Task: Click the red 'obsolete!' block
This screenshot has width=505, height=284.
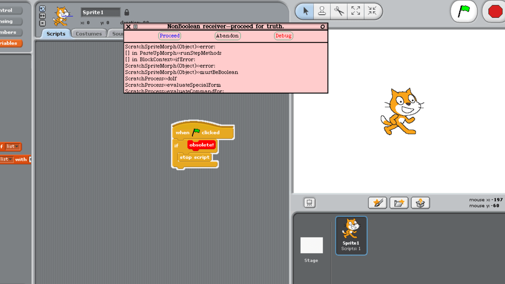Action: [x=202, y=145]
